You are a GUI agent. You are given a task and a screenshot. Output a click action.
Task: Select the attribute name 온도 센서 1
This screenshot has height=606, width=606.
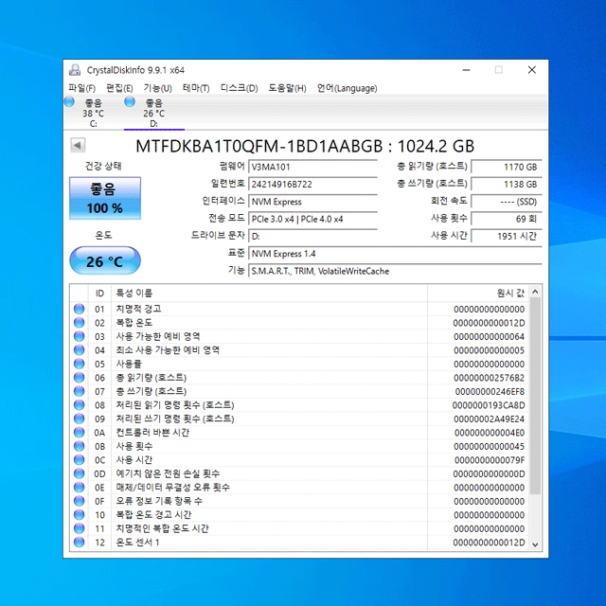point(137,543)
